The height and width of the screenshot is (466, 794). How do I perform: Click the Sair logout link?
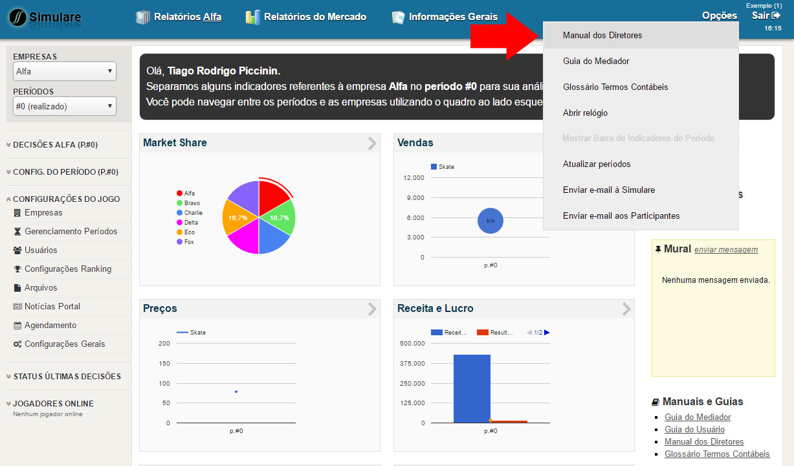click(767, 16)
